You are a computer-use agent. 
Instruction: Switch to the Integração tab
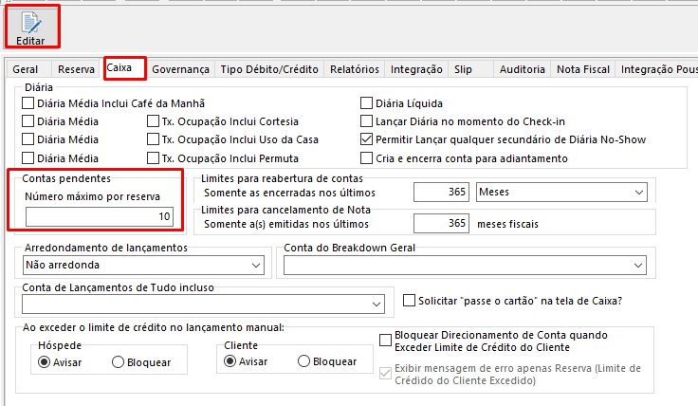[416, 69]
